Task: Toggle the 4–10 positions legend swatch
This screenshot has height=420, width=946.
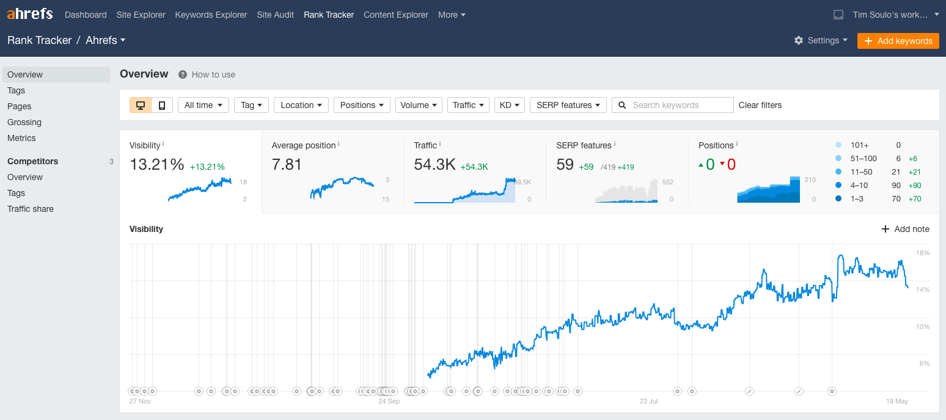Action: 838,185
